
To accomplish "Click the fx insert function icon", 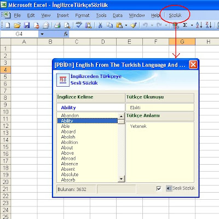I will tap(66, 34).
